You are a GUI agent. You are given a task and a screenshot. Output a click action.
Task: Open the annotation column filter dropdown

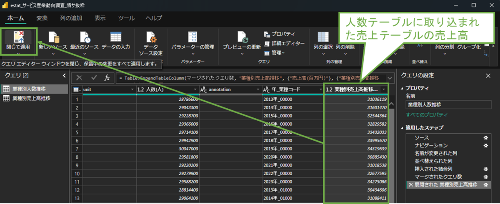[x=257, y=90]
